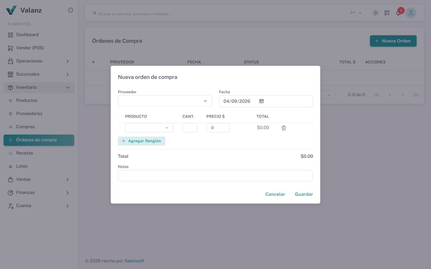431x269 pixels.
Task: Open the calendar picker in Fecha field
Action: (261, 101)
